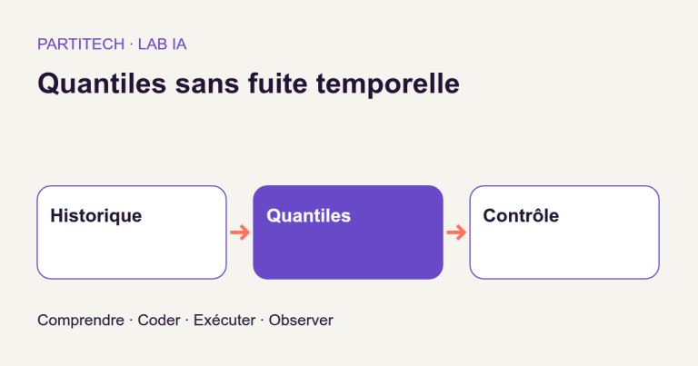Viewport: 698px width, 366px height.
Task: Click the PARTITECH text at top
Action: point(81,45)
